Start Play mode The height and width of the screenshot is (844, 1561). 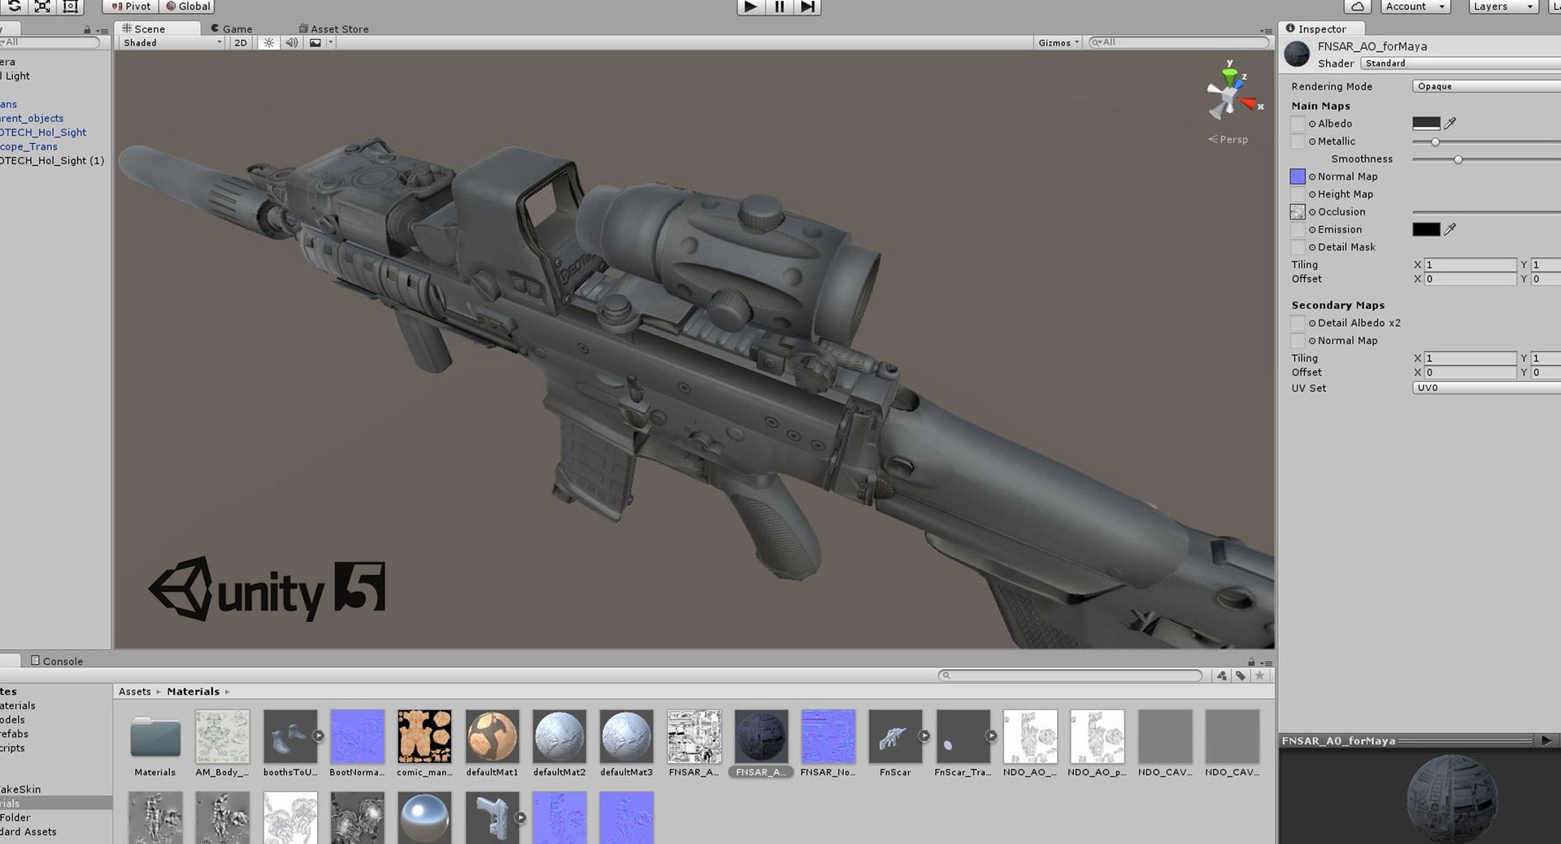(750, 7)
